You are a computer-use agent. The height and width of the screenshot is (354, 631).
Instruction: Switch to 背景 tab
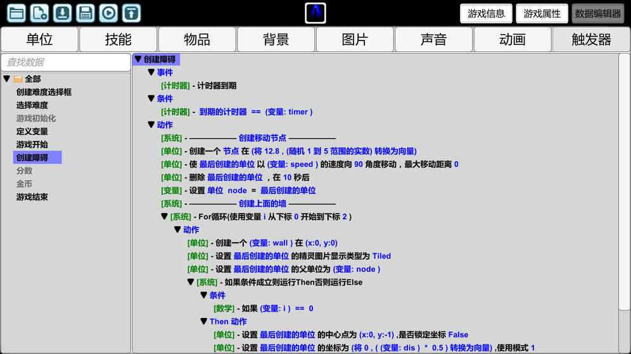276,39
